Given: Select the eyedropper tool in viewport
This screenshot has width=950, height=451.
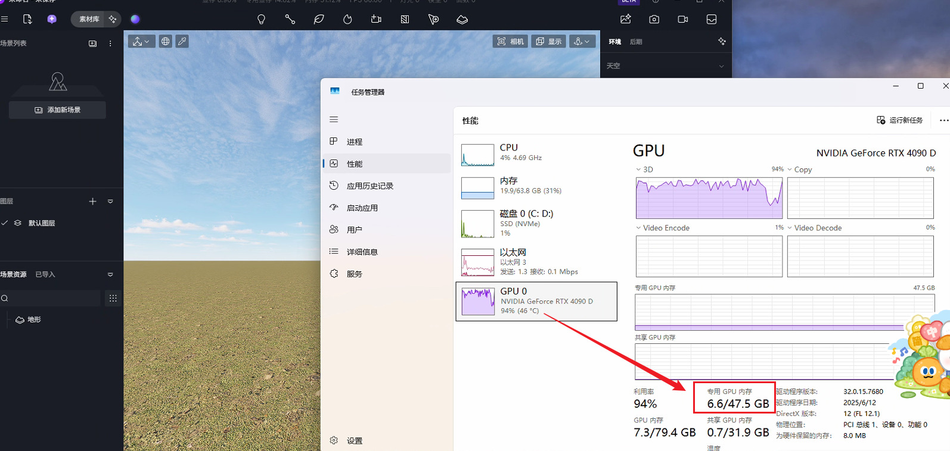Looking at the screenshot, I should coord(182,41).
